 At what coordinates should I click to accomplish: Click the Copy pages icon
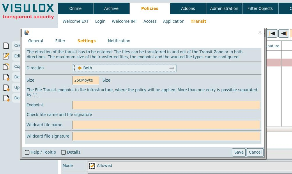click(x=6, y=66)
